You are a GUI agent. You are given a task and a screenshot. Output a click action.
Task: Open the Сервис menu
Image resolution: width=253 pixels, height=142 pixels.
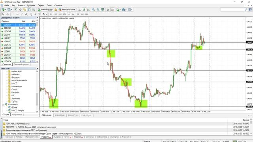[x=41, y=6]
